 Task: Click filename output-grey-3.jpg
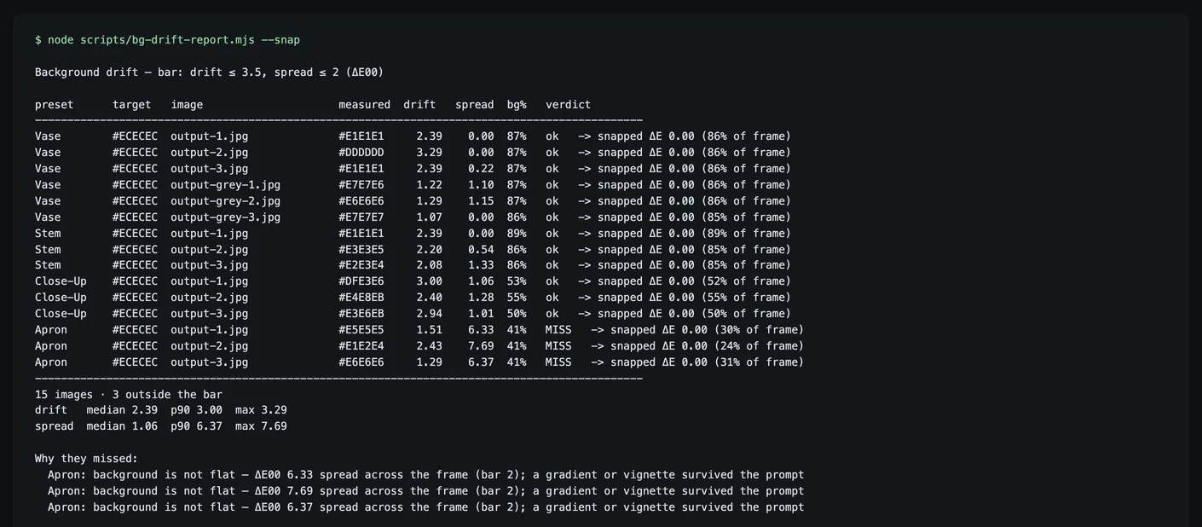(226, 217)
